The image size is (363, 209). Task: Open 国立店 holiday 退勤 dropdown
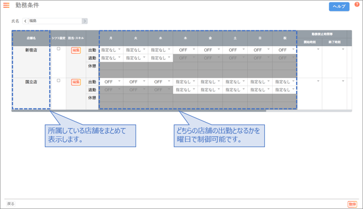point(285,90)
